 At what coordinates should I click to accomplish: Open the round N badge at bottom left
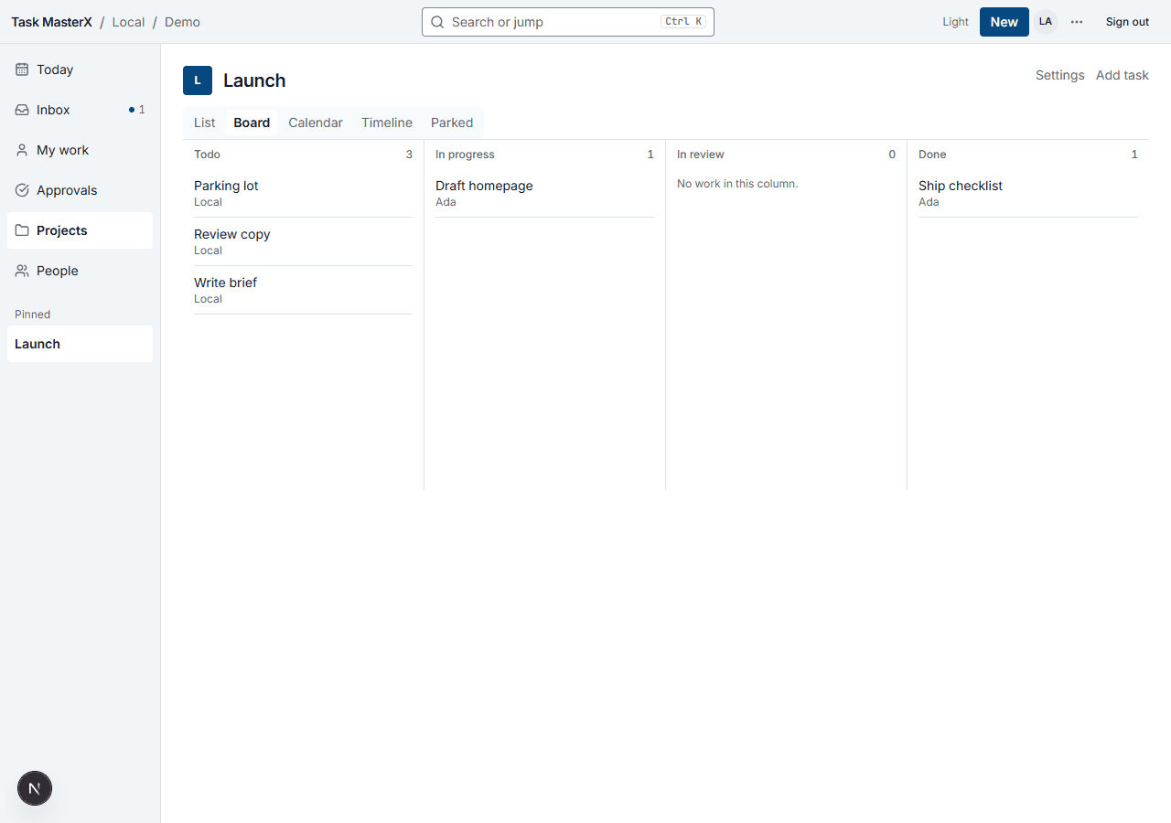35,788
